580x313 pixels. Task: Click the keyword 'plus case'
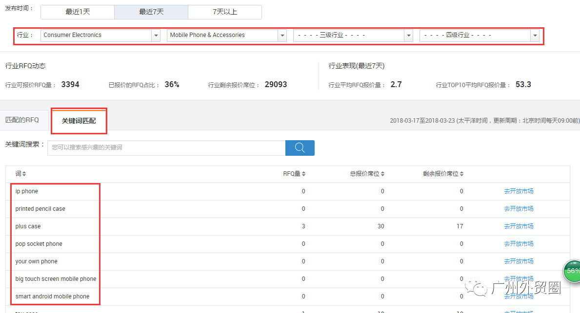[28, 226]
